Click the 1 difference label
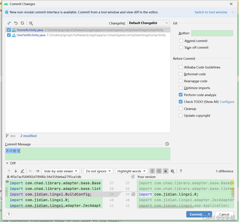The image size is (239, 222). 225,171
